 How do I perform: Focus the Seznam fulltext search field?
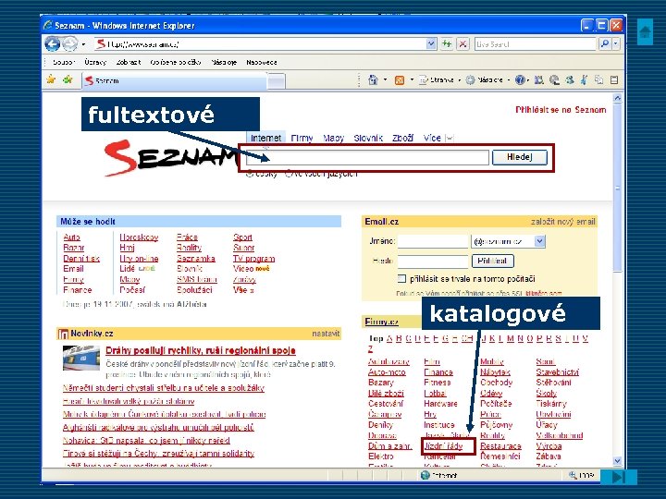368,157
